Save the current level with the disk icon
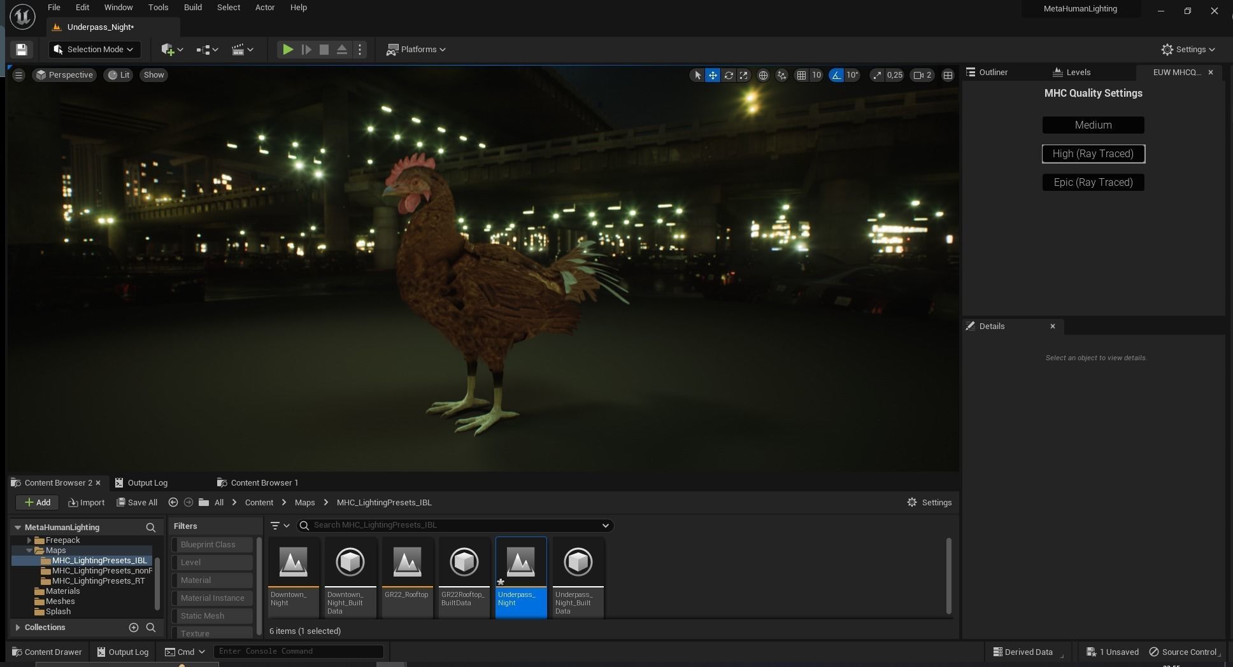This screenshot has width=1233, height=667. click(21, 50)
